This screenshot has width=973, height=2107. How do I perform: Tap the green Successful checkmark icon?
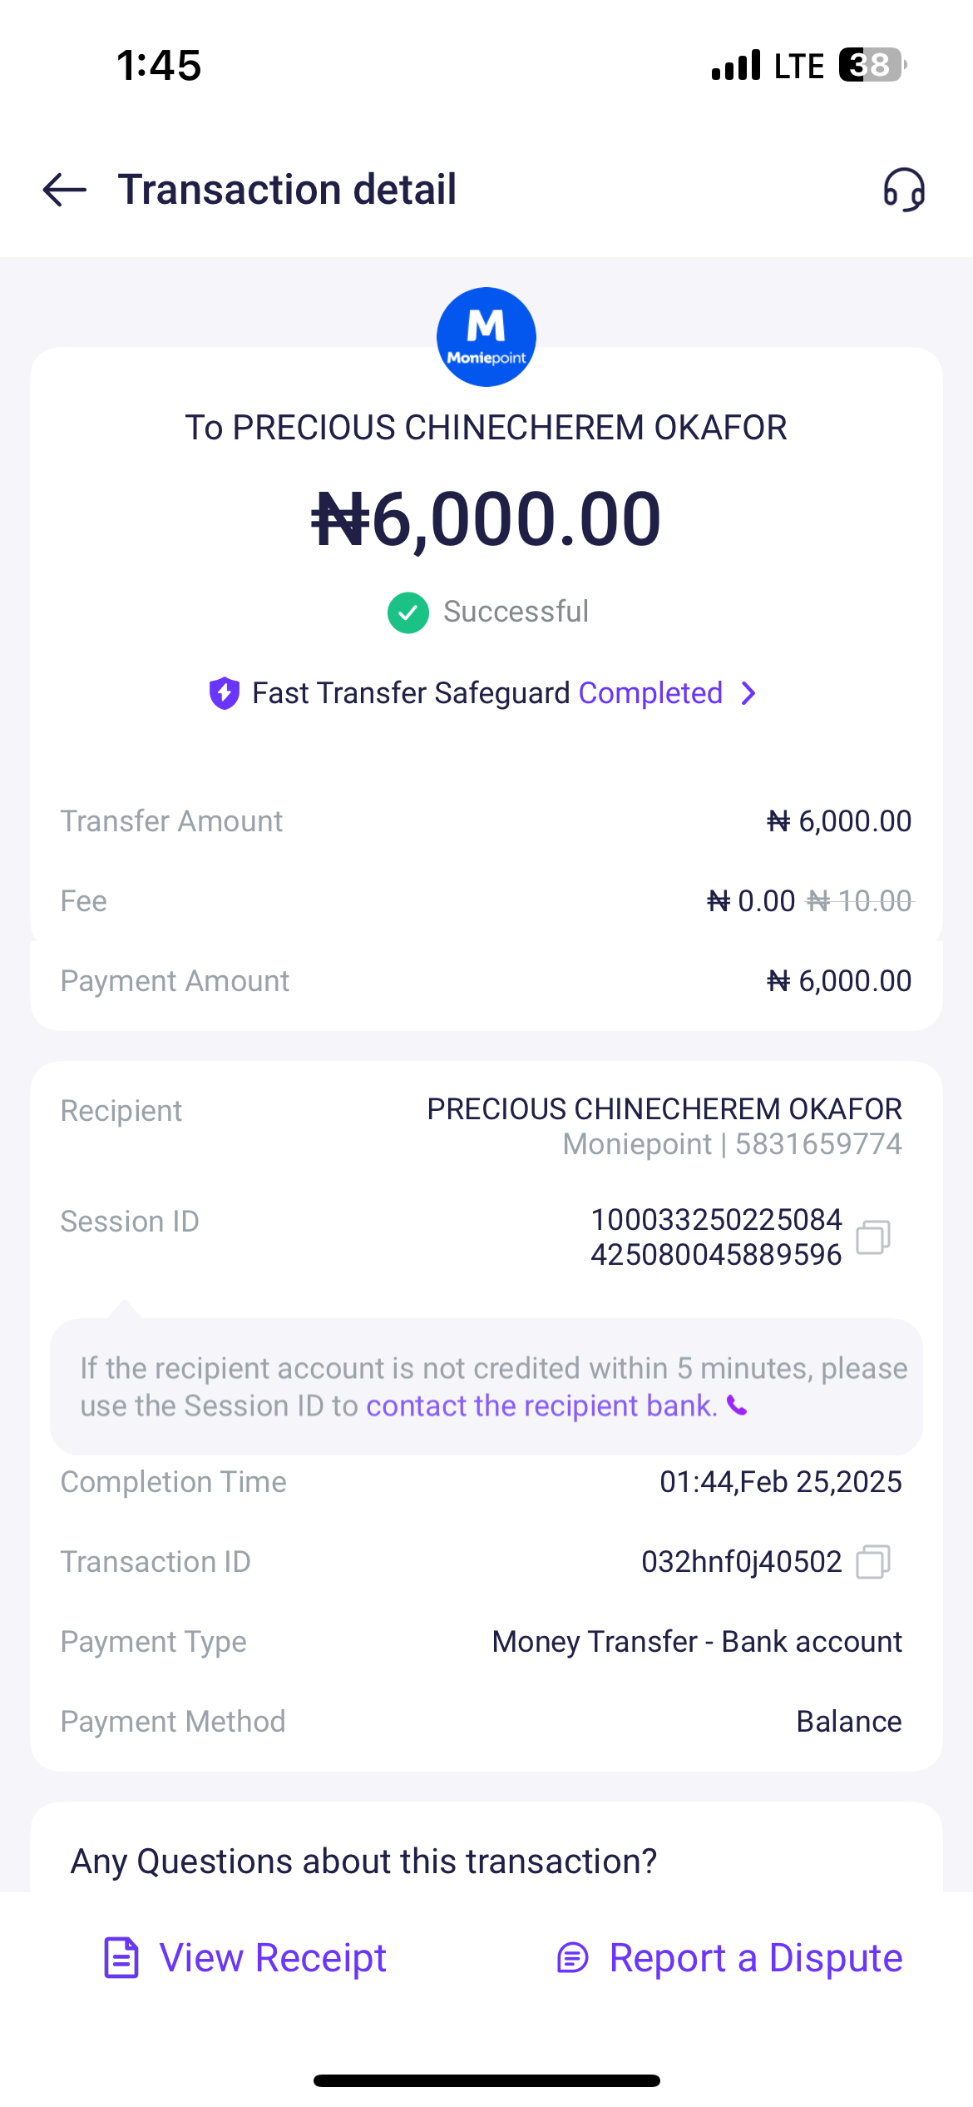click(x=407, y=612)
